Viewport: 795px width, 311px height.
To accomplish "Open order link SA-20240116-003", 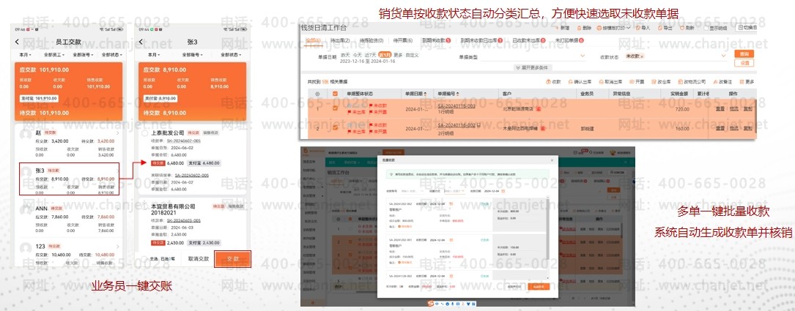I will (456, 106).
